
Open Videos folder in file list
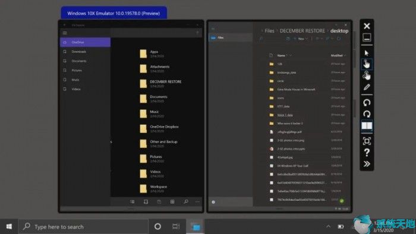point(152,173)
